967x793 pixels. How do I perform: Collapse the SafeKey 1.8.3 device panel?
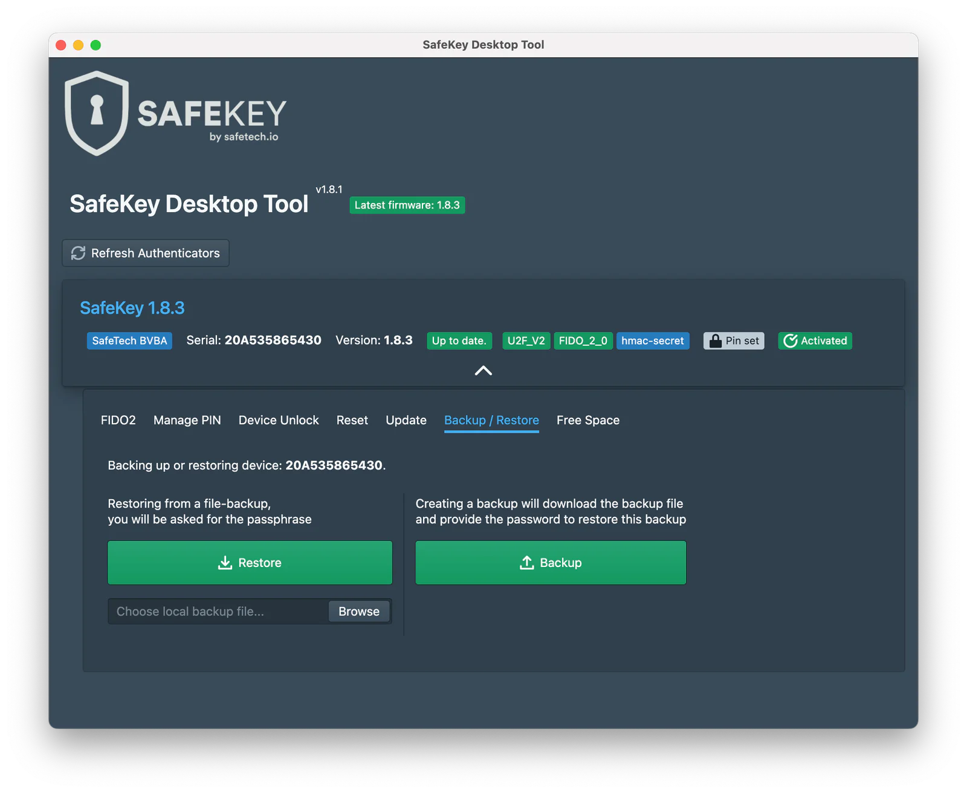click(483, 371)
